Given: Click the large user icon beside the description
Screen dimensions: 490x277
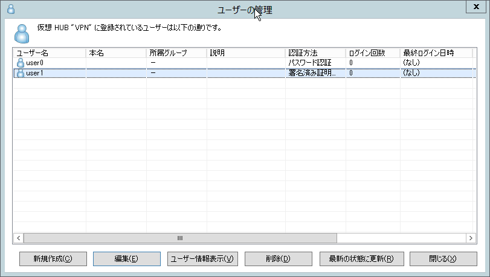Looking at the screenshot, I should (22, 33).
